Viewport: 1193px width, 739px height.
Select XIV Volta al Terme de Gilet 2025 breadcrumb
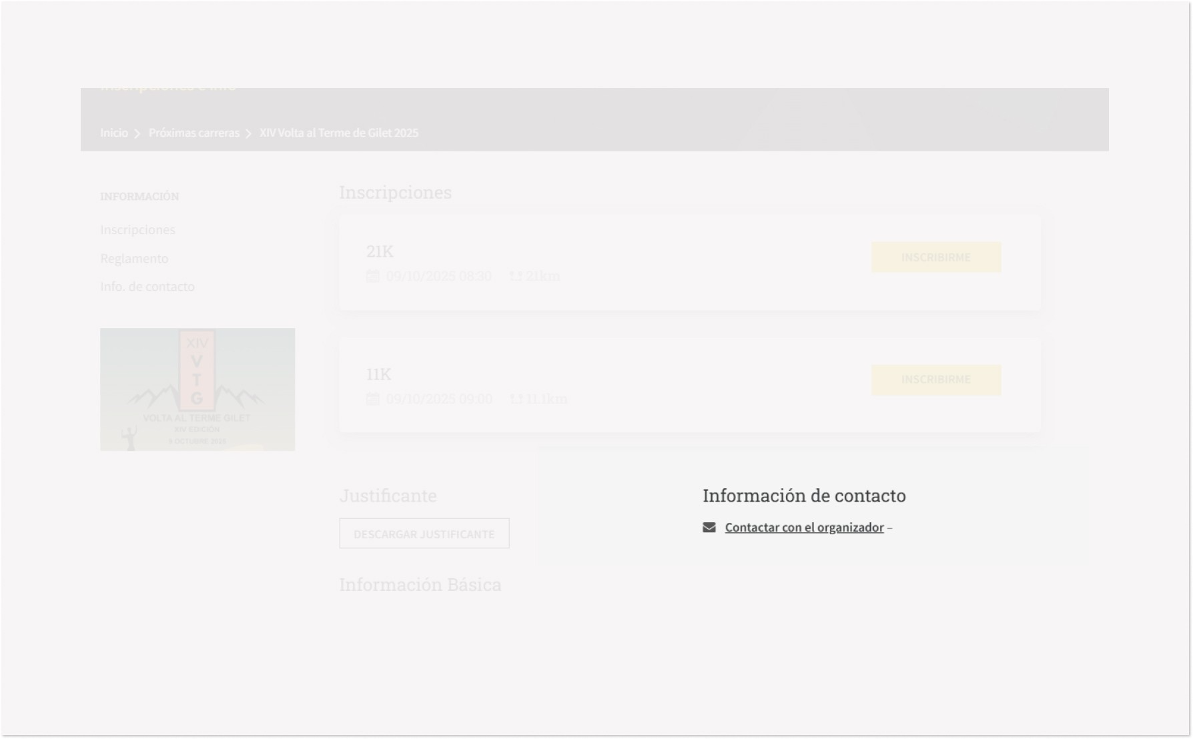[339, 133]
